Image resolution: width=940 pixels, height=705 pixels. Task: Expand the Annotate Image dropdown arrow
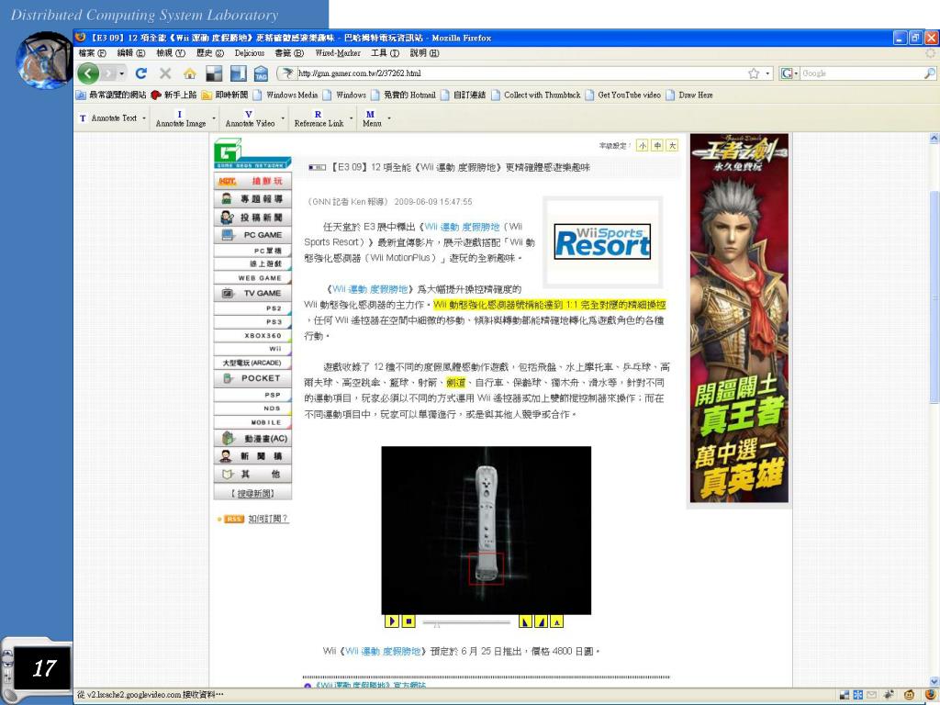pyautogui.click(x=214, y=118)
